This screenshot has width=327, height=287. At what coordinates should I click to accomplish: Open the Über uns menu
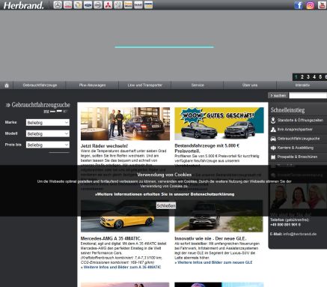click(250, 85)
